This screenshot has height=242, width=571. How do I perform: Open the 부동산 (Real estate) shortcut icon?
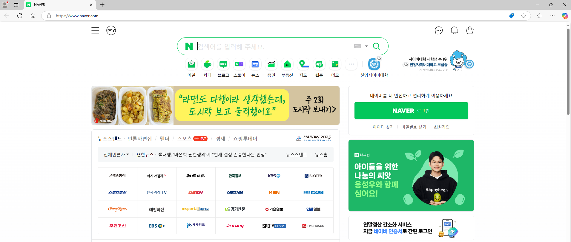[x=287, y=64]
